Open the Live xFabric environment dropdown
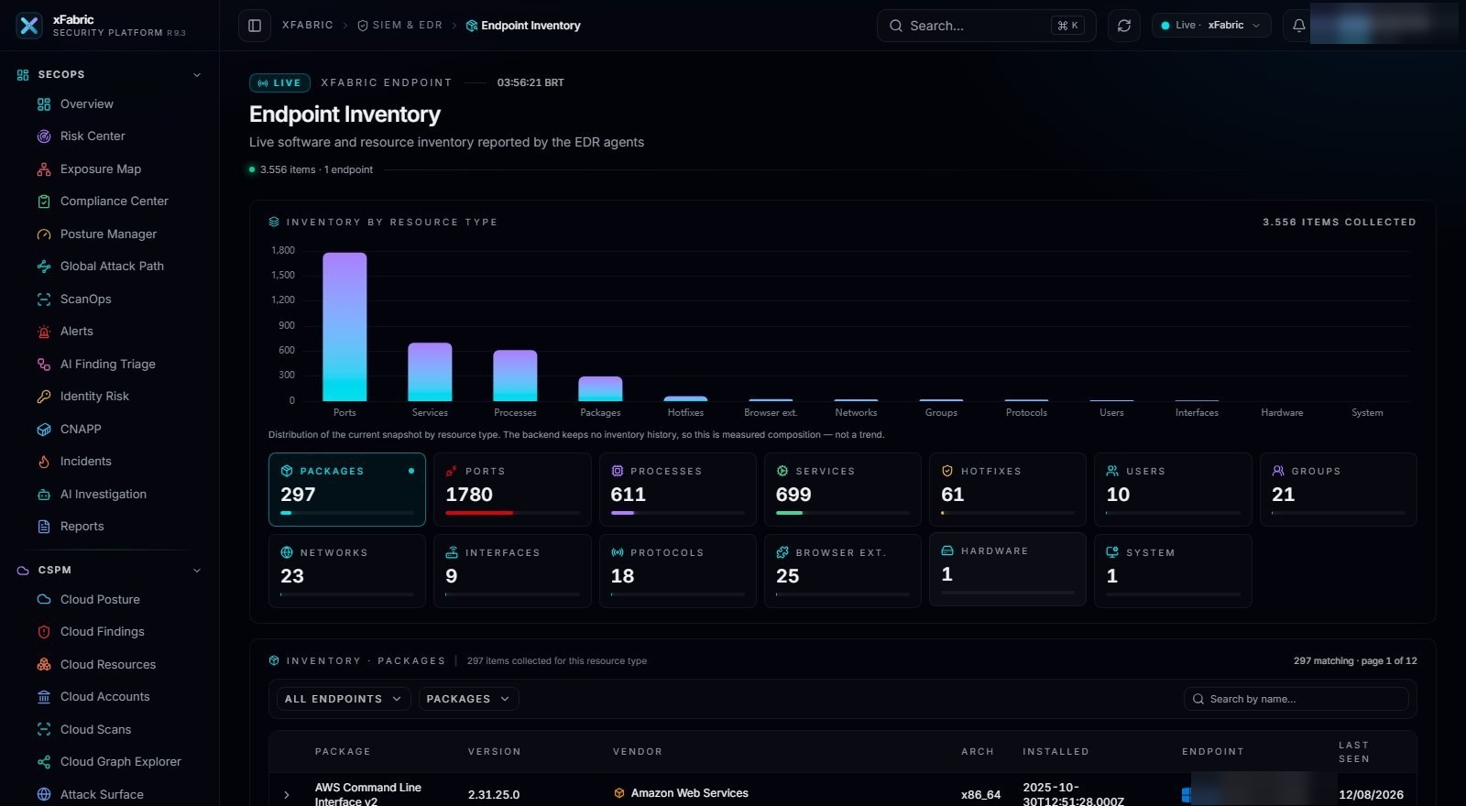Image resolution: width=1466 pixels, height=806 pixels. 1211,26
